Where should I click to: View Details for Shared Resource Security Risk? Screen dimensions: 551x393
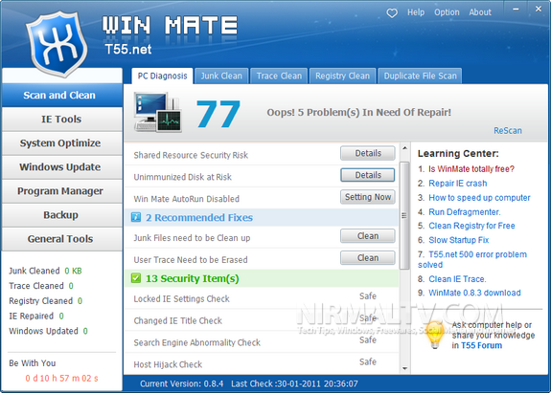[368, 153]
